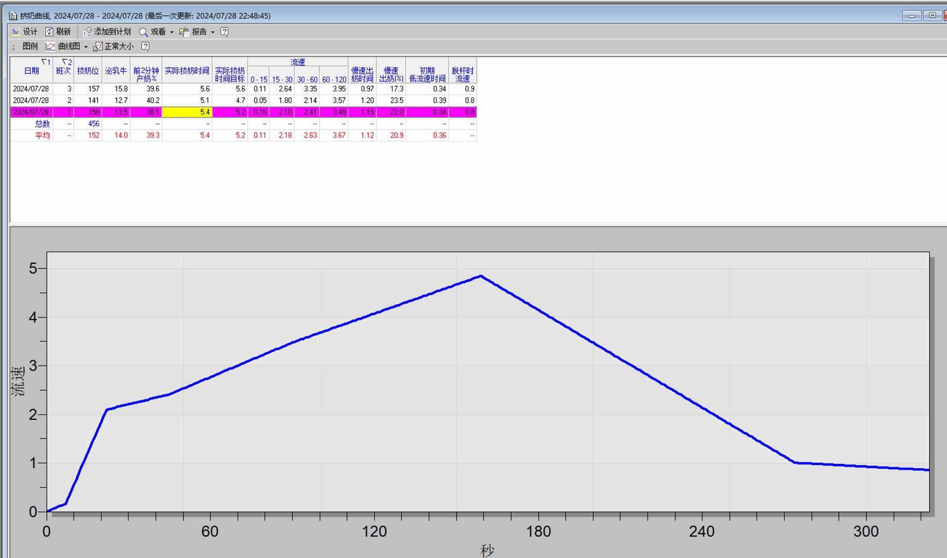
Task: Click the 添加到计划 icon
Action: (x=88, y=32)
